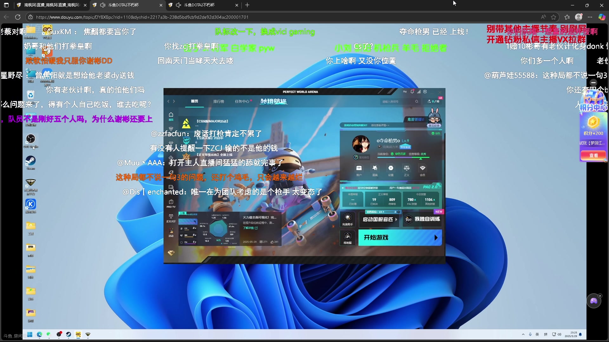Click the Steam desktop icon
Viewport: 609px width, 342px height.
point(31,163)
